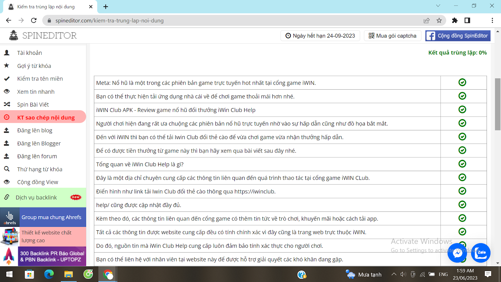This screenshot has height=282, width=501.
Task: Reload the page
Action: pyautogui.click(x=34, y=20)
